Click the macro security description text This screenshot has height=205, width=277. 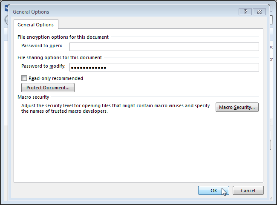point(115,108)
